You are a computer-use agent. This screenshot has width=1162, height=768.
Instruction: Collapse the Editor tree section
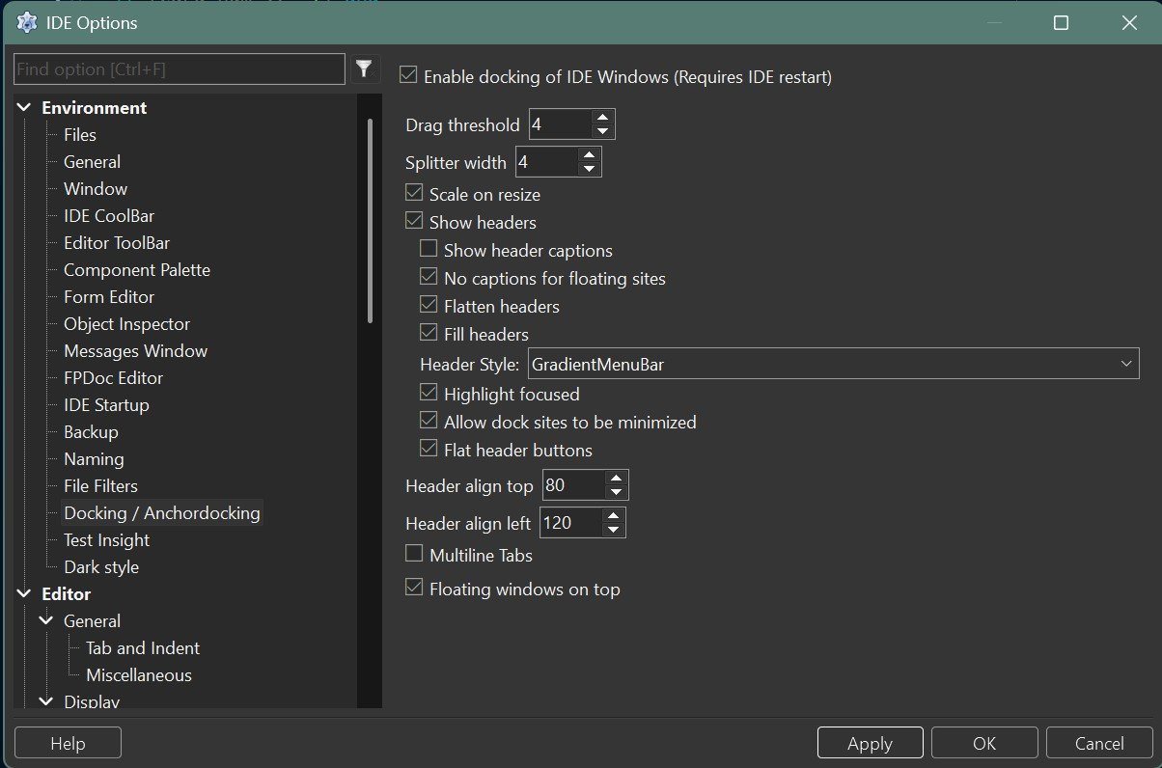coord(23,593)
